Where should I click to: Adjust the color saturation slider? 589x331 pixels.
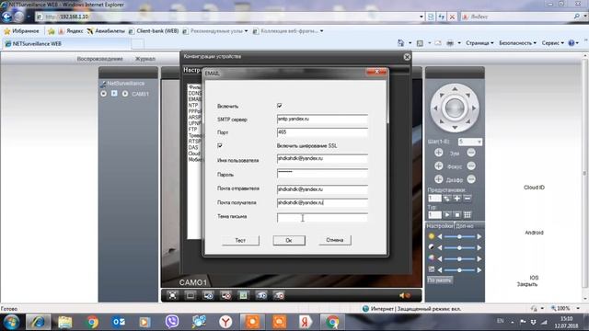coord(459,259)
